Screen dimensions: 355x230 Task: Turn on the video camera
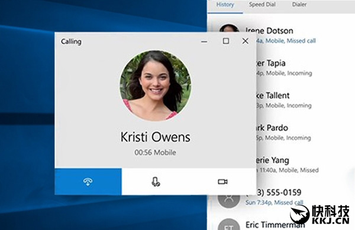pos(222,182)
